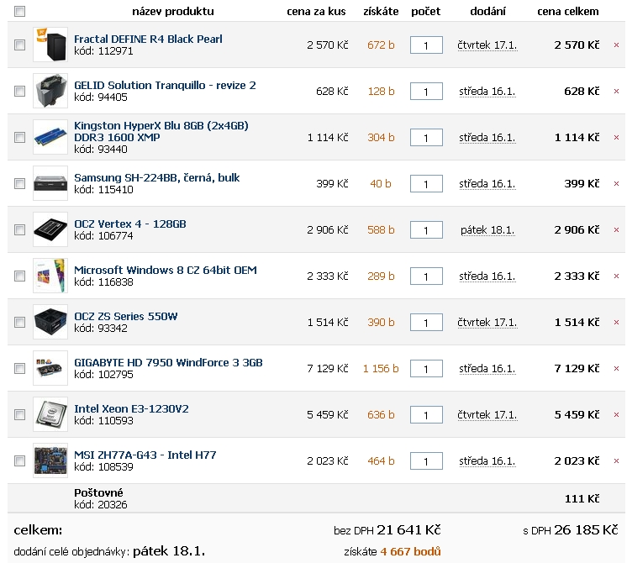Focus quantity field for MSI ZH77A-G43
This screenshot has width=627, height=563.
point(426,460)
